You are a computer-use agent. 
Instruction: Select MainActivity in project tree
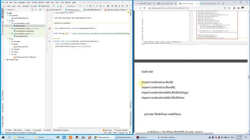click(x=20, y=26)
